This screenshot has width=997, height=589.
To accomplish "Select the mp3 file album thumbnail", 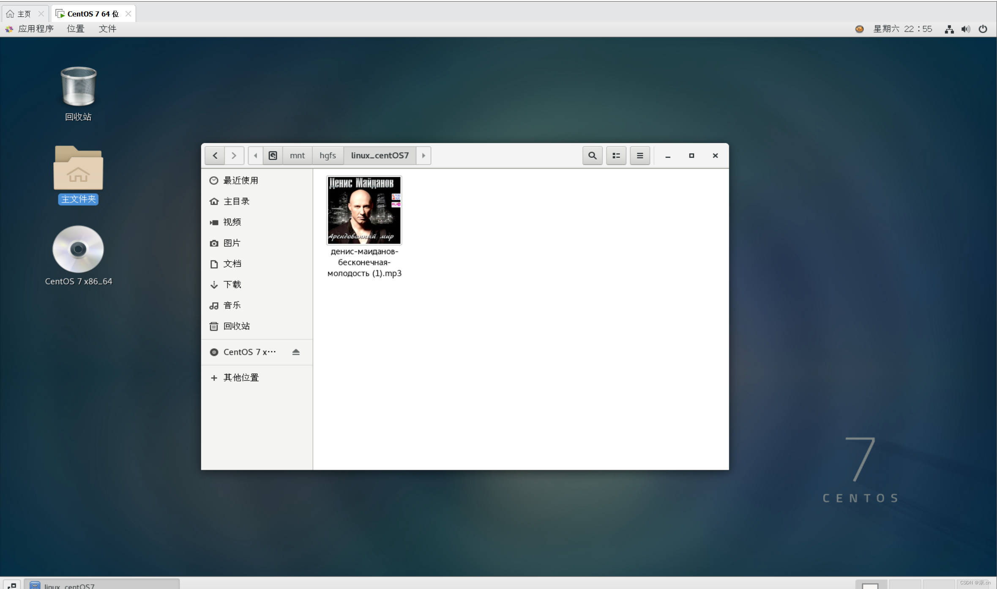I will [364, 210].
